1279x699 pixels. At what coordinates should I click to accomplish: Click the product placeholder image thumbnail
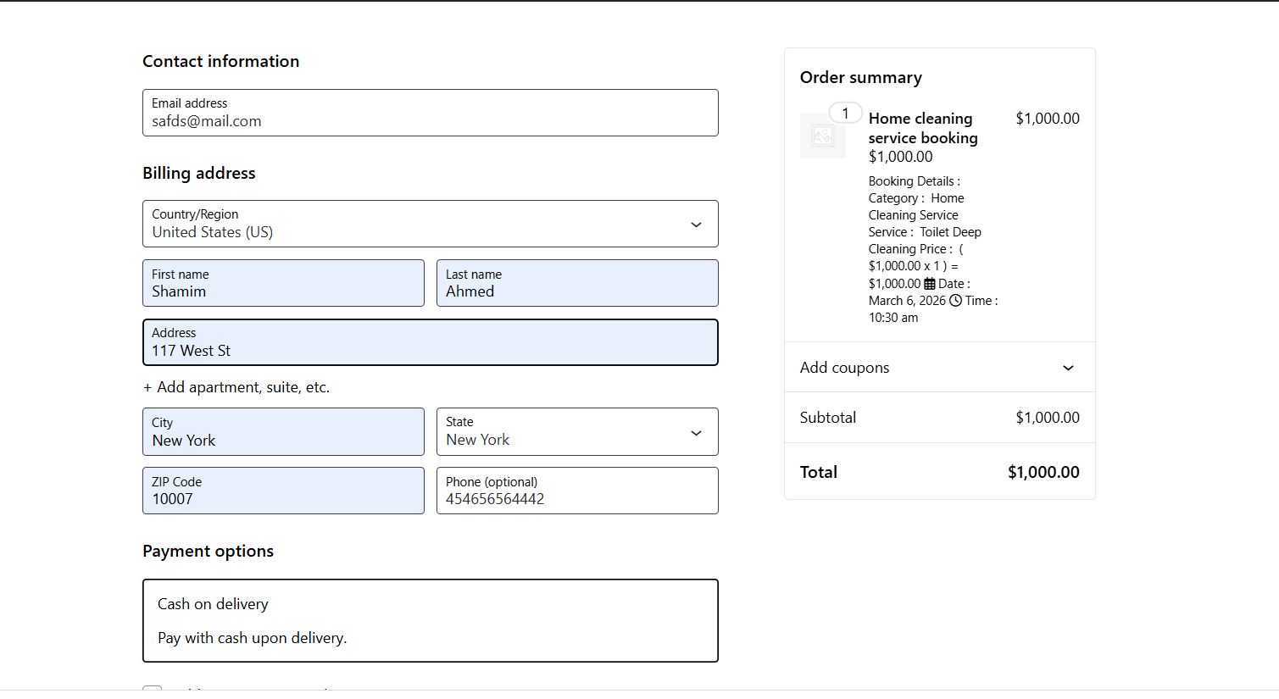pyautogui.click(x=822, y=136)
